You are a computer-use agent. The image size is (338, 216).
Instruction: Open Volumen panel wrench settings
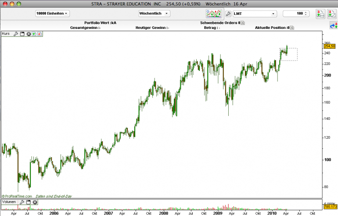click(22, 202)
